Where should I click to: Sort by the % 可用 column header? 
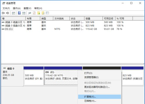(x=124, y=18)
